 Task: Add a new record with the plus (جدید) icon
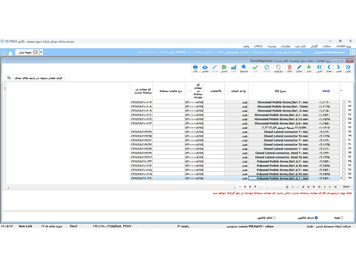click(x=309, y=68)
